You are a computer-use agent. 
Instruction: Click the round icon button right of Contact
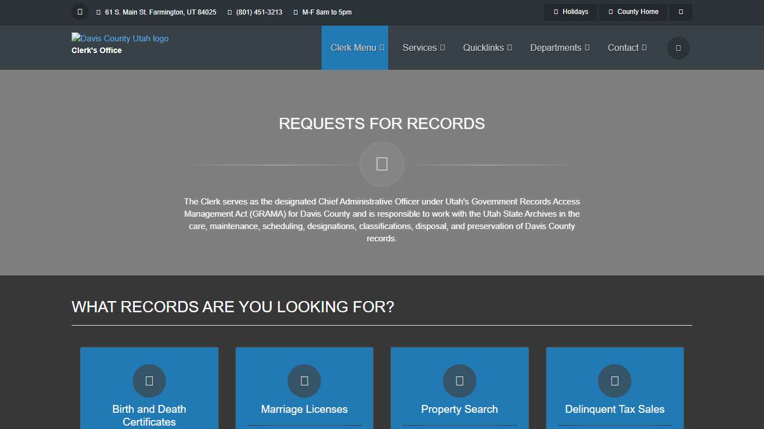[678, 48]
